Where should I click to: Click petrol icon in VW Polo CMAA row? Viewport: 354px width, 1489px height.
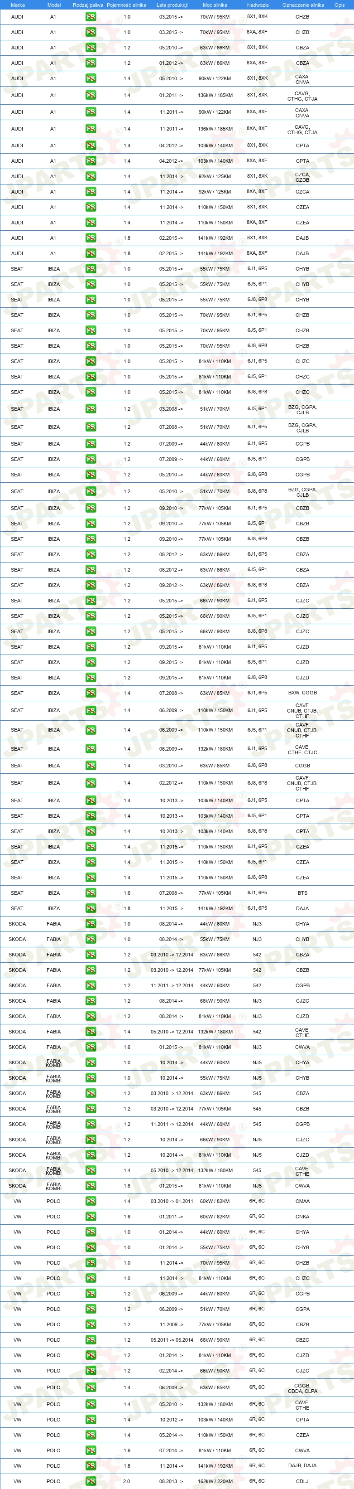tap(91, 1201)
